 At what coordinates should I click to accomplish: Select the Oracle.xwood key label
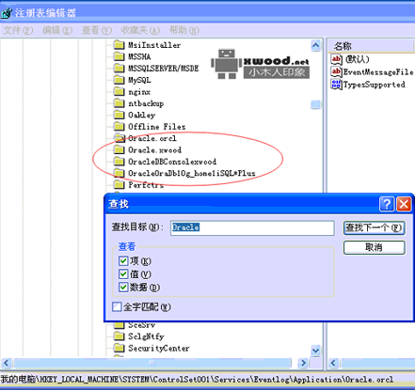pyautogui.click(x=154, y=149)
